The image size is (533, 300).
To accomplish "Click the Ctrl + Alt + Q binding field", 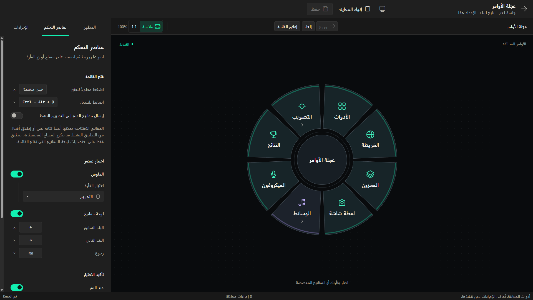I will [x=38, y=102].
